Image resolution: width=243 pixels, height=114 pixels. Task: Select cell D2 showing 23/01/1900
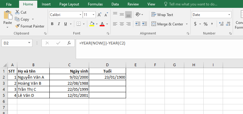(x=107, y=77)
